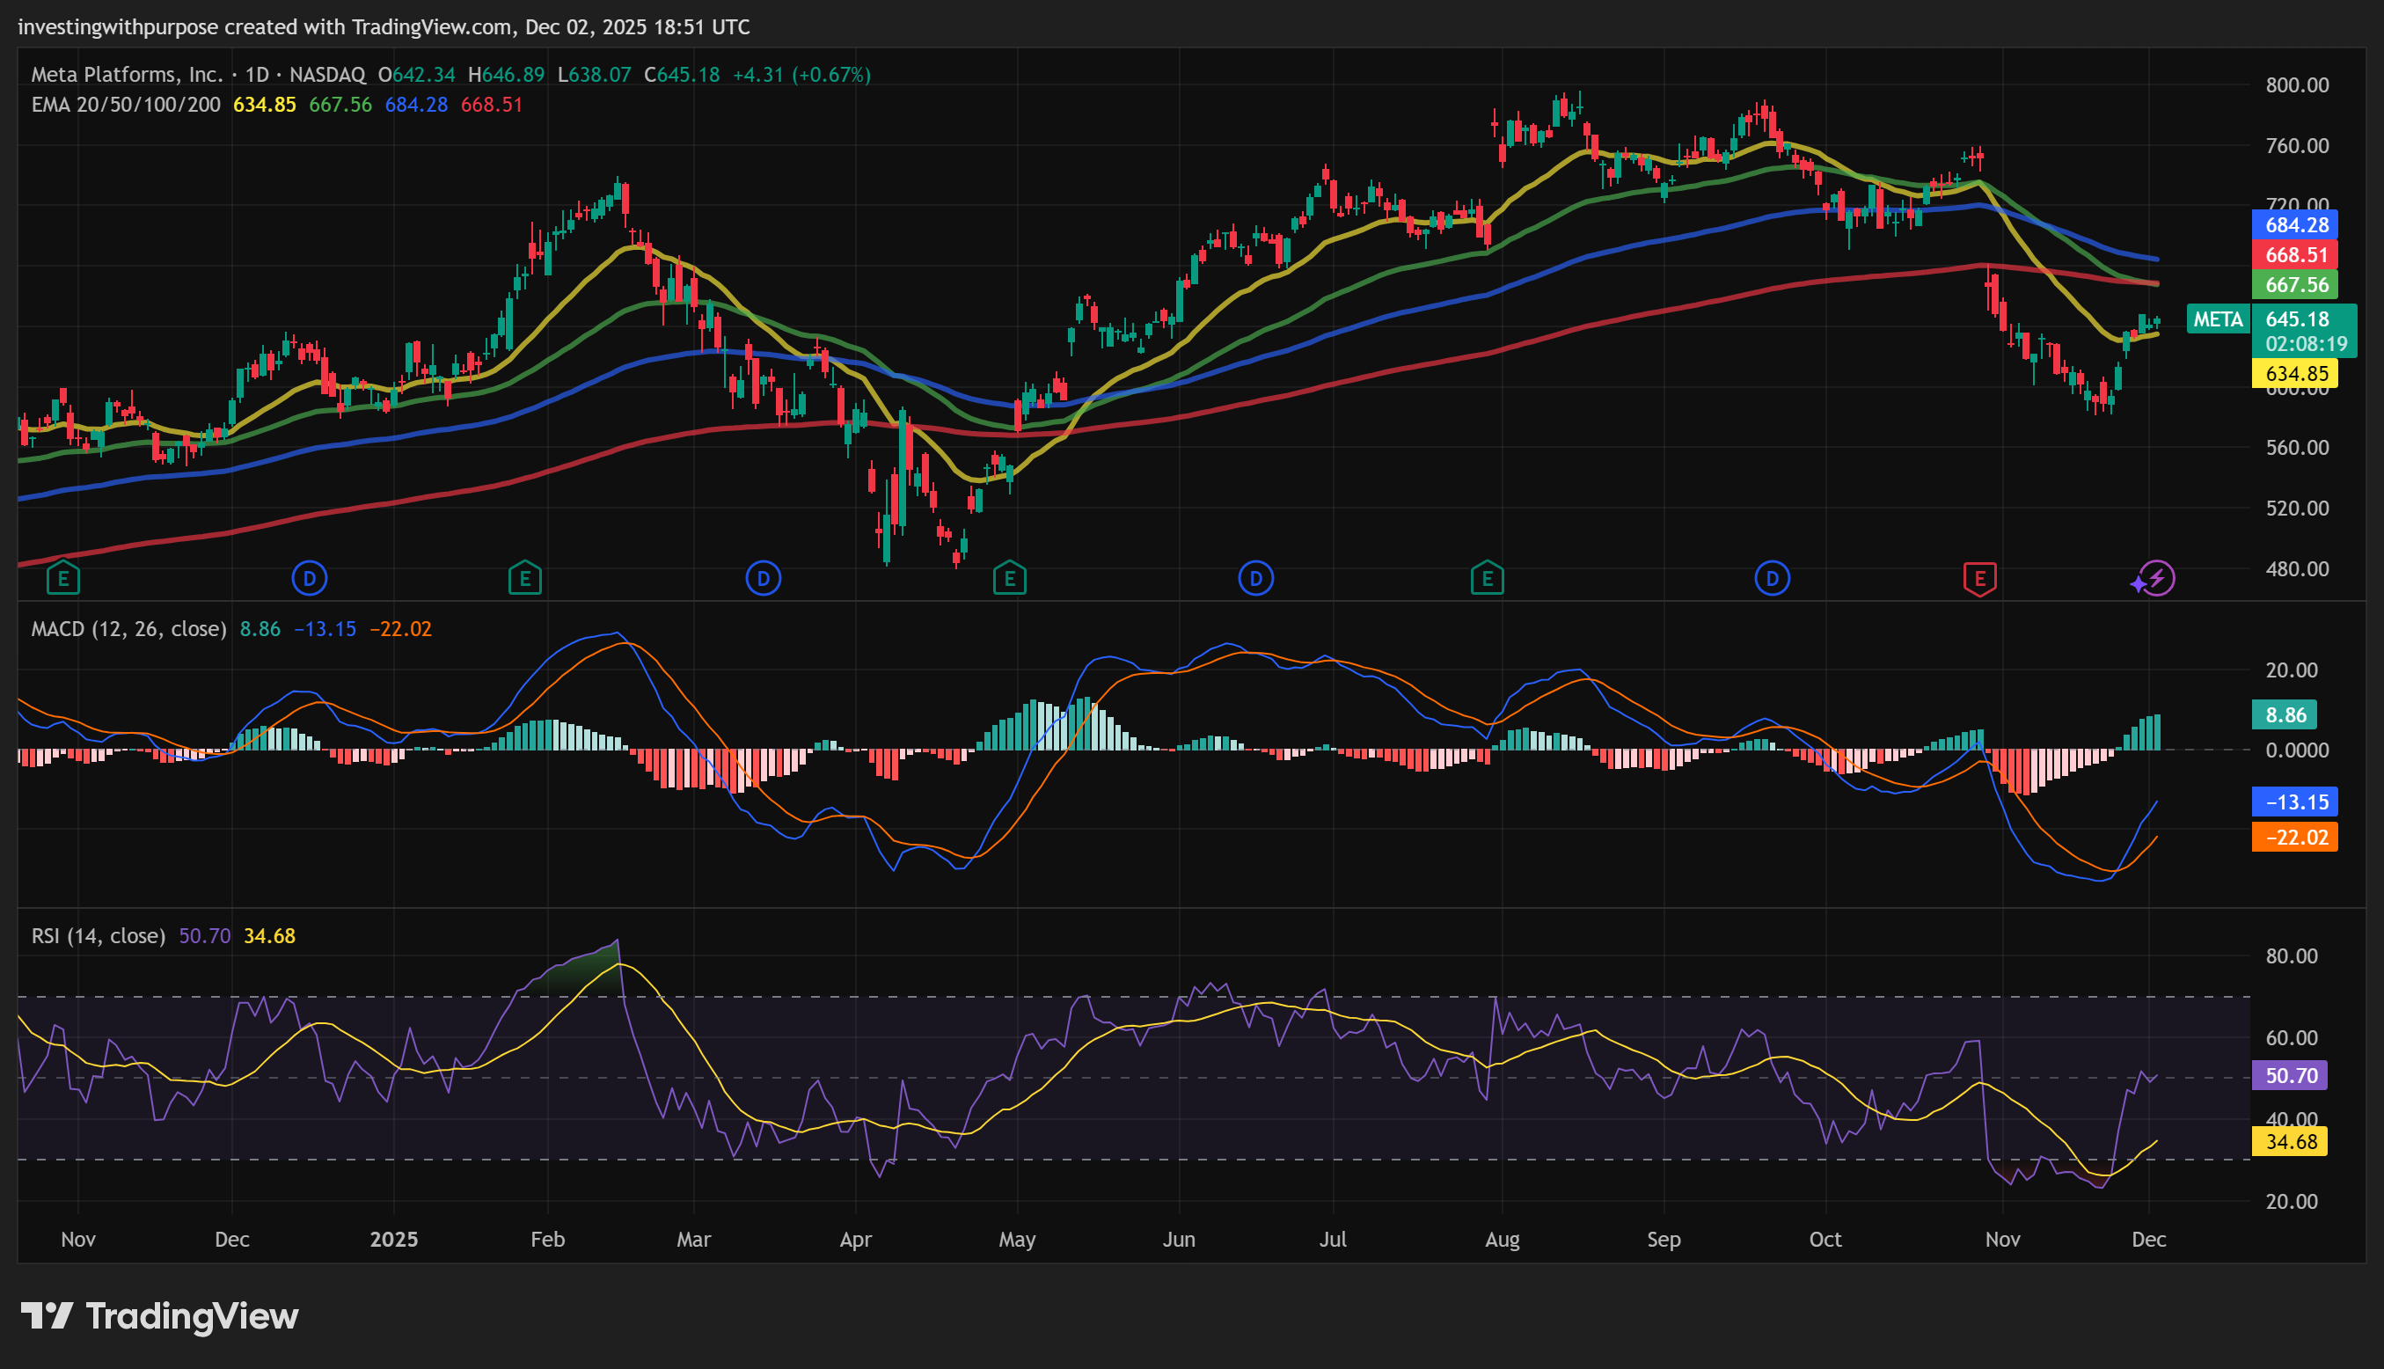The height and width of the screenshot is (1369, 2384).
Task: Click the blue 684.28 EMA price tag
Action: point(2293,224)
